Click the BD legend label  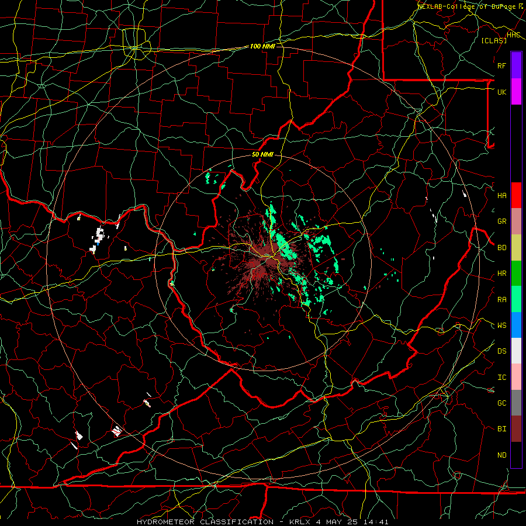pyautogui.click(x=501, y=248)
